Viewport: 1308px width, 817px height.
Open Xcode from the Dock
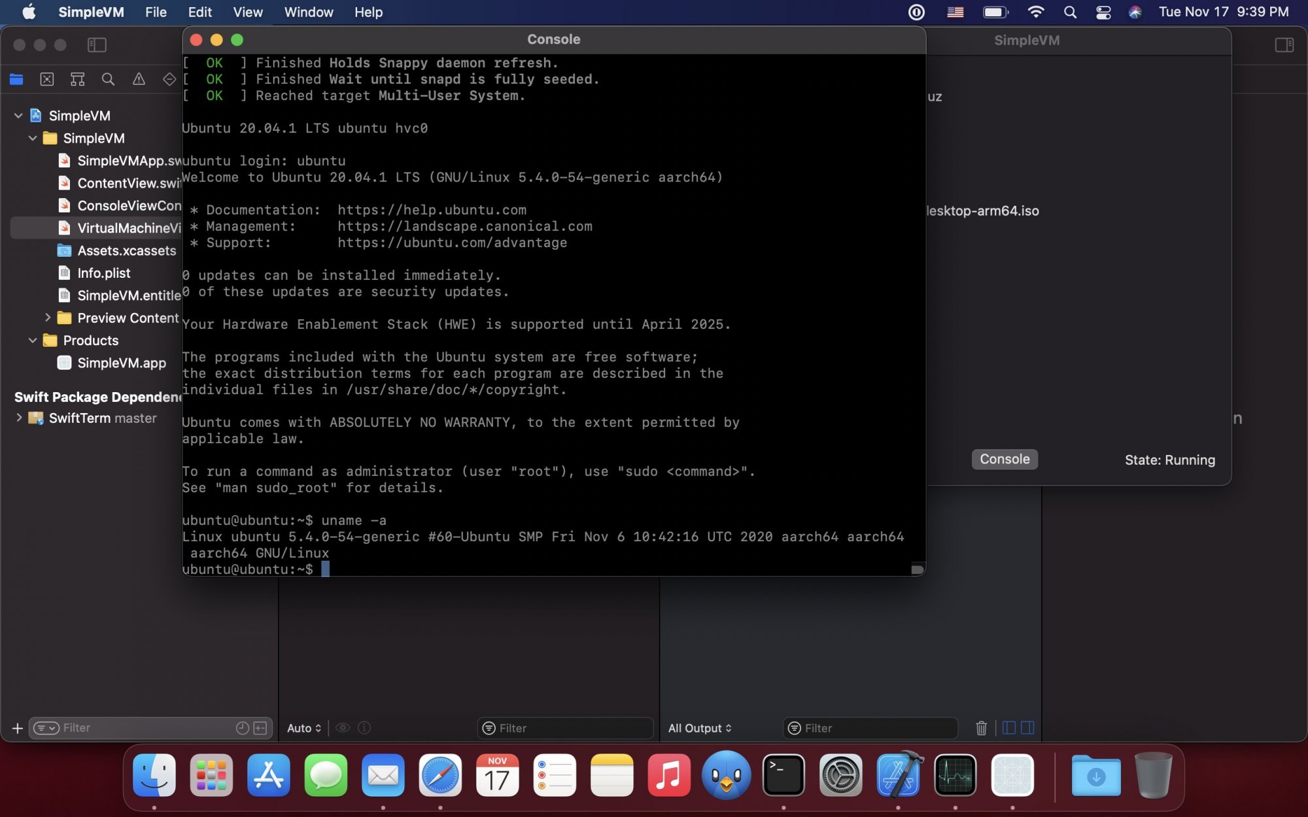[898, 775]
